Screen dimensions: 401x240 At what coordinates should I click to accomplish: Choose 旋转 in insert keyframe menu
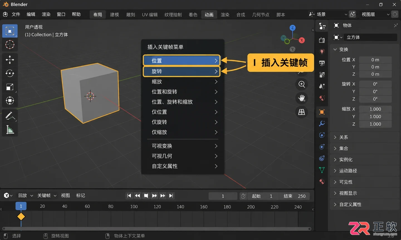[182, 71]
